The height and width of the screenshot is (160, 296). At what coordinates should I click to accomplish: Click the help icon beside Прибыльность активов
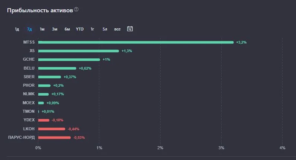(76, 9)
